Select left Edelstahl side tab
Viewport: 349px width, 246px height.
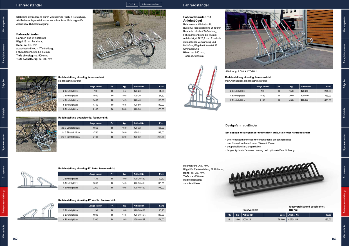pos(4,113)
